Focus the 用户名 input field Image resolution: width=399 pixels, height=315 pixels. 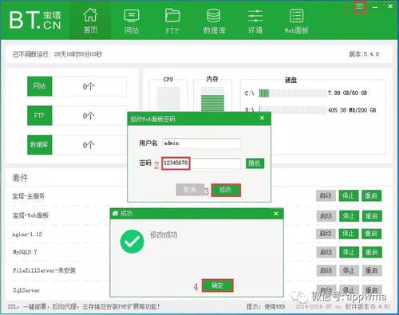(201, 144)
